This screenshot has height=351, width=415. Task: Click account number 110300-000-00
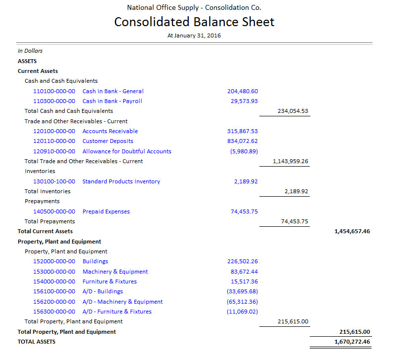pyautogui.click(x=54, y=101)
